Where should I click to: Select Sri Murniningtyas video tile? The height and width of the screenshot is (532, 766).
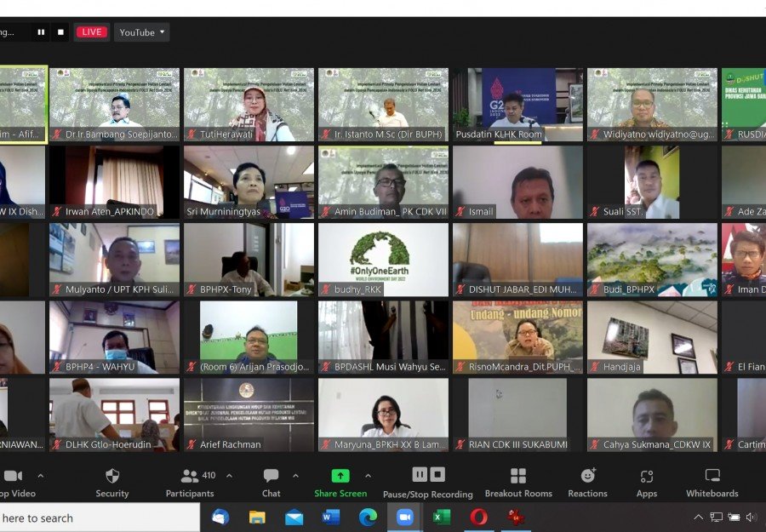coord(249,182)
